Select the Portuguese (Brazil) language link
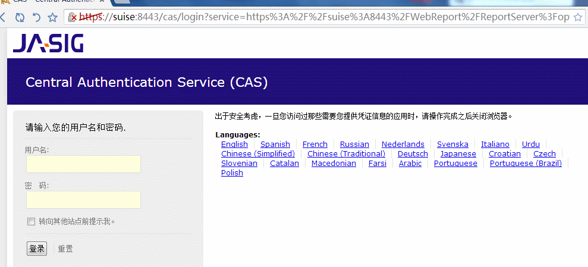 526,164
